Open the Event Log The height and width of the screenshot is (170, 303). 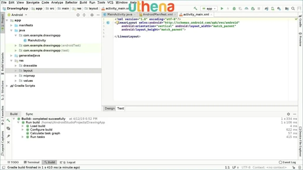(x=287, y=162)
